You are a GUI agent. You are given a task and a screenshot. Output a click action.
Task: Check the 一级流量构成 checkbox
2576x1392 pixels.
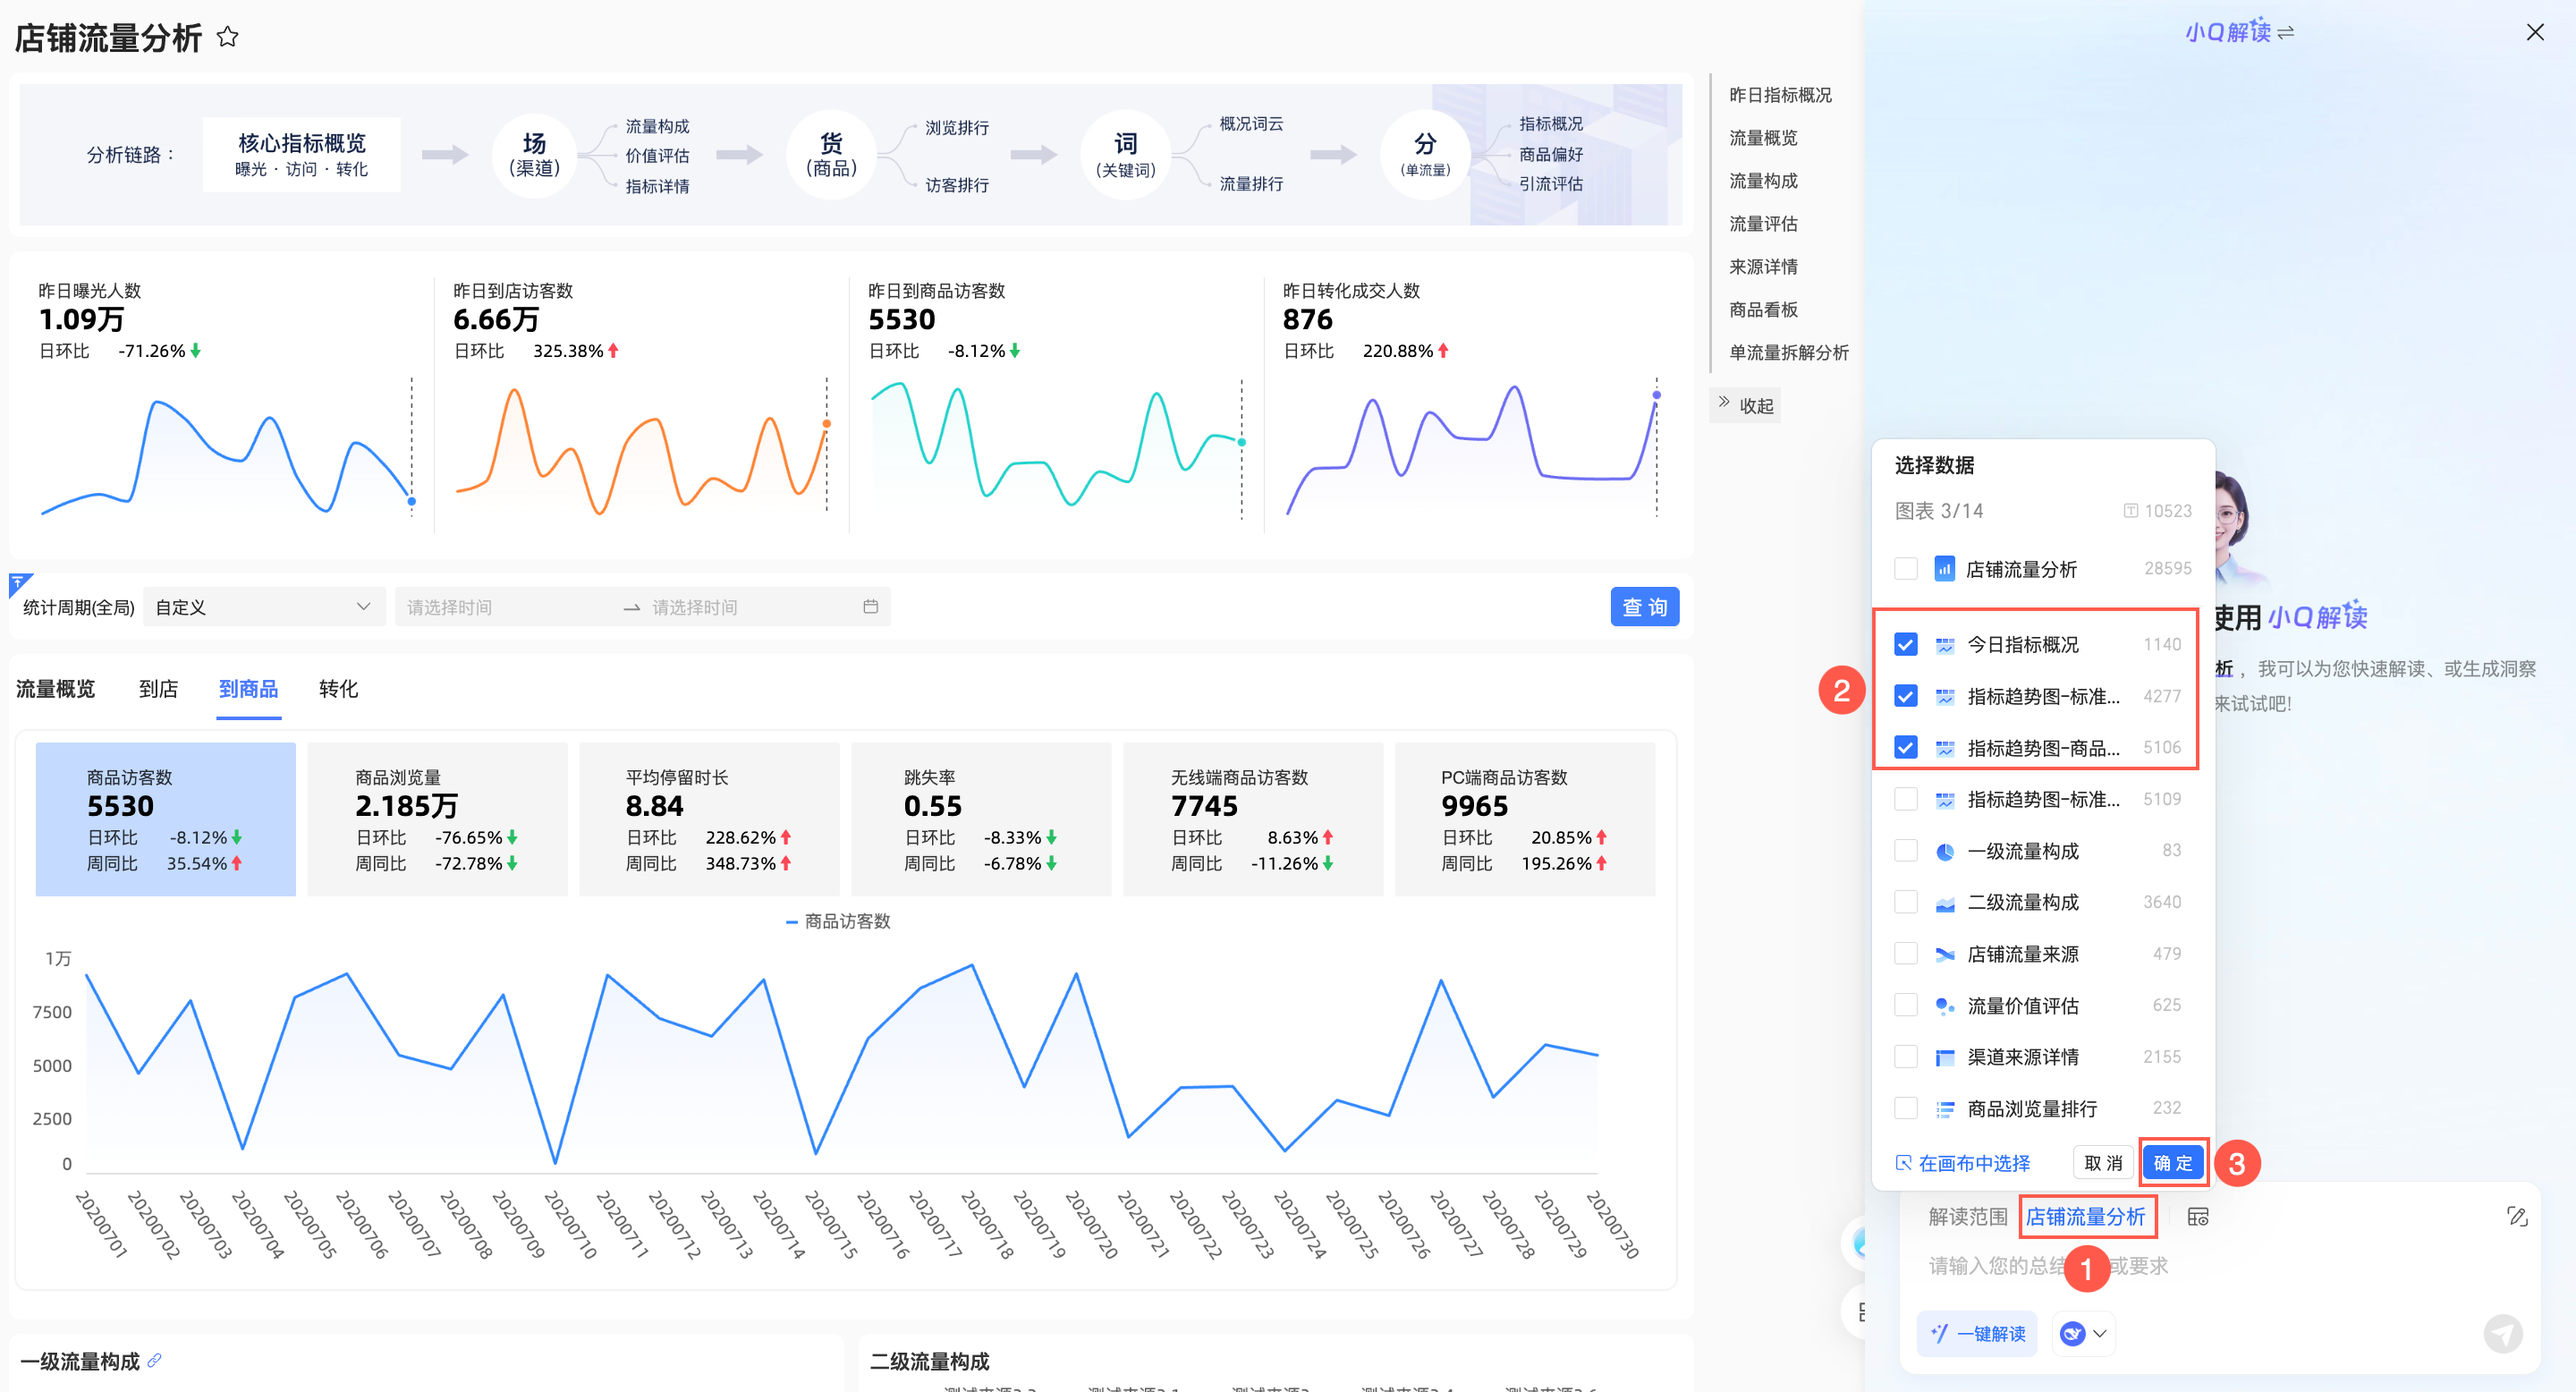pyautogui.click(x=1906, y=851)
